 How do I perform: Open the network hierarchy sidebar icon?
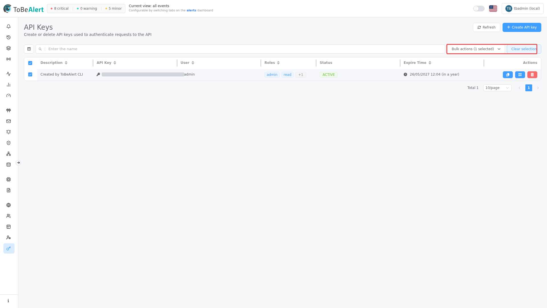[9, 154]
